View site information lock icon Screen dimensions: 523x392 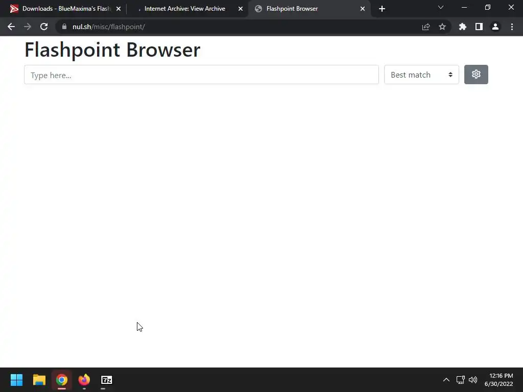click(x=64, y=27)
